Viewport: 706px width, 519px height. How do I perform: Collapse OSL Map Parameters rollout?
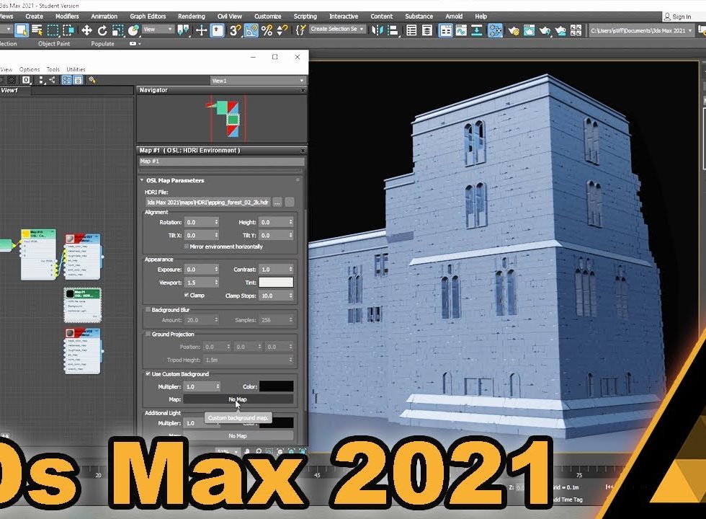pyautogui.click(x=142, y=180)
